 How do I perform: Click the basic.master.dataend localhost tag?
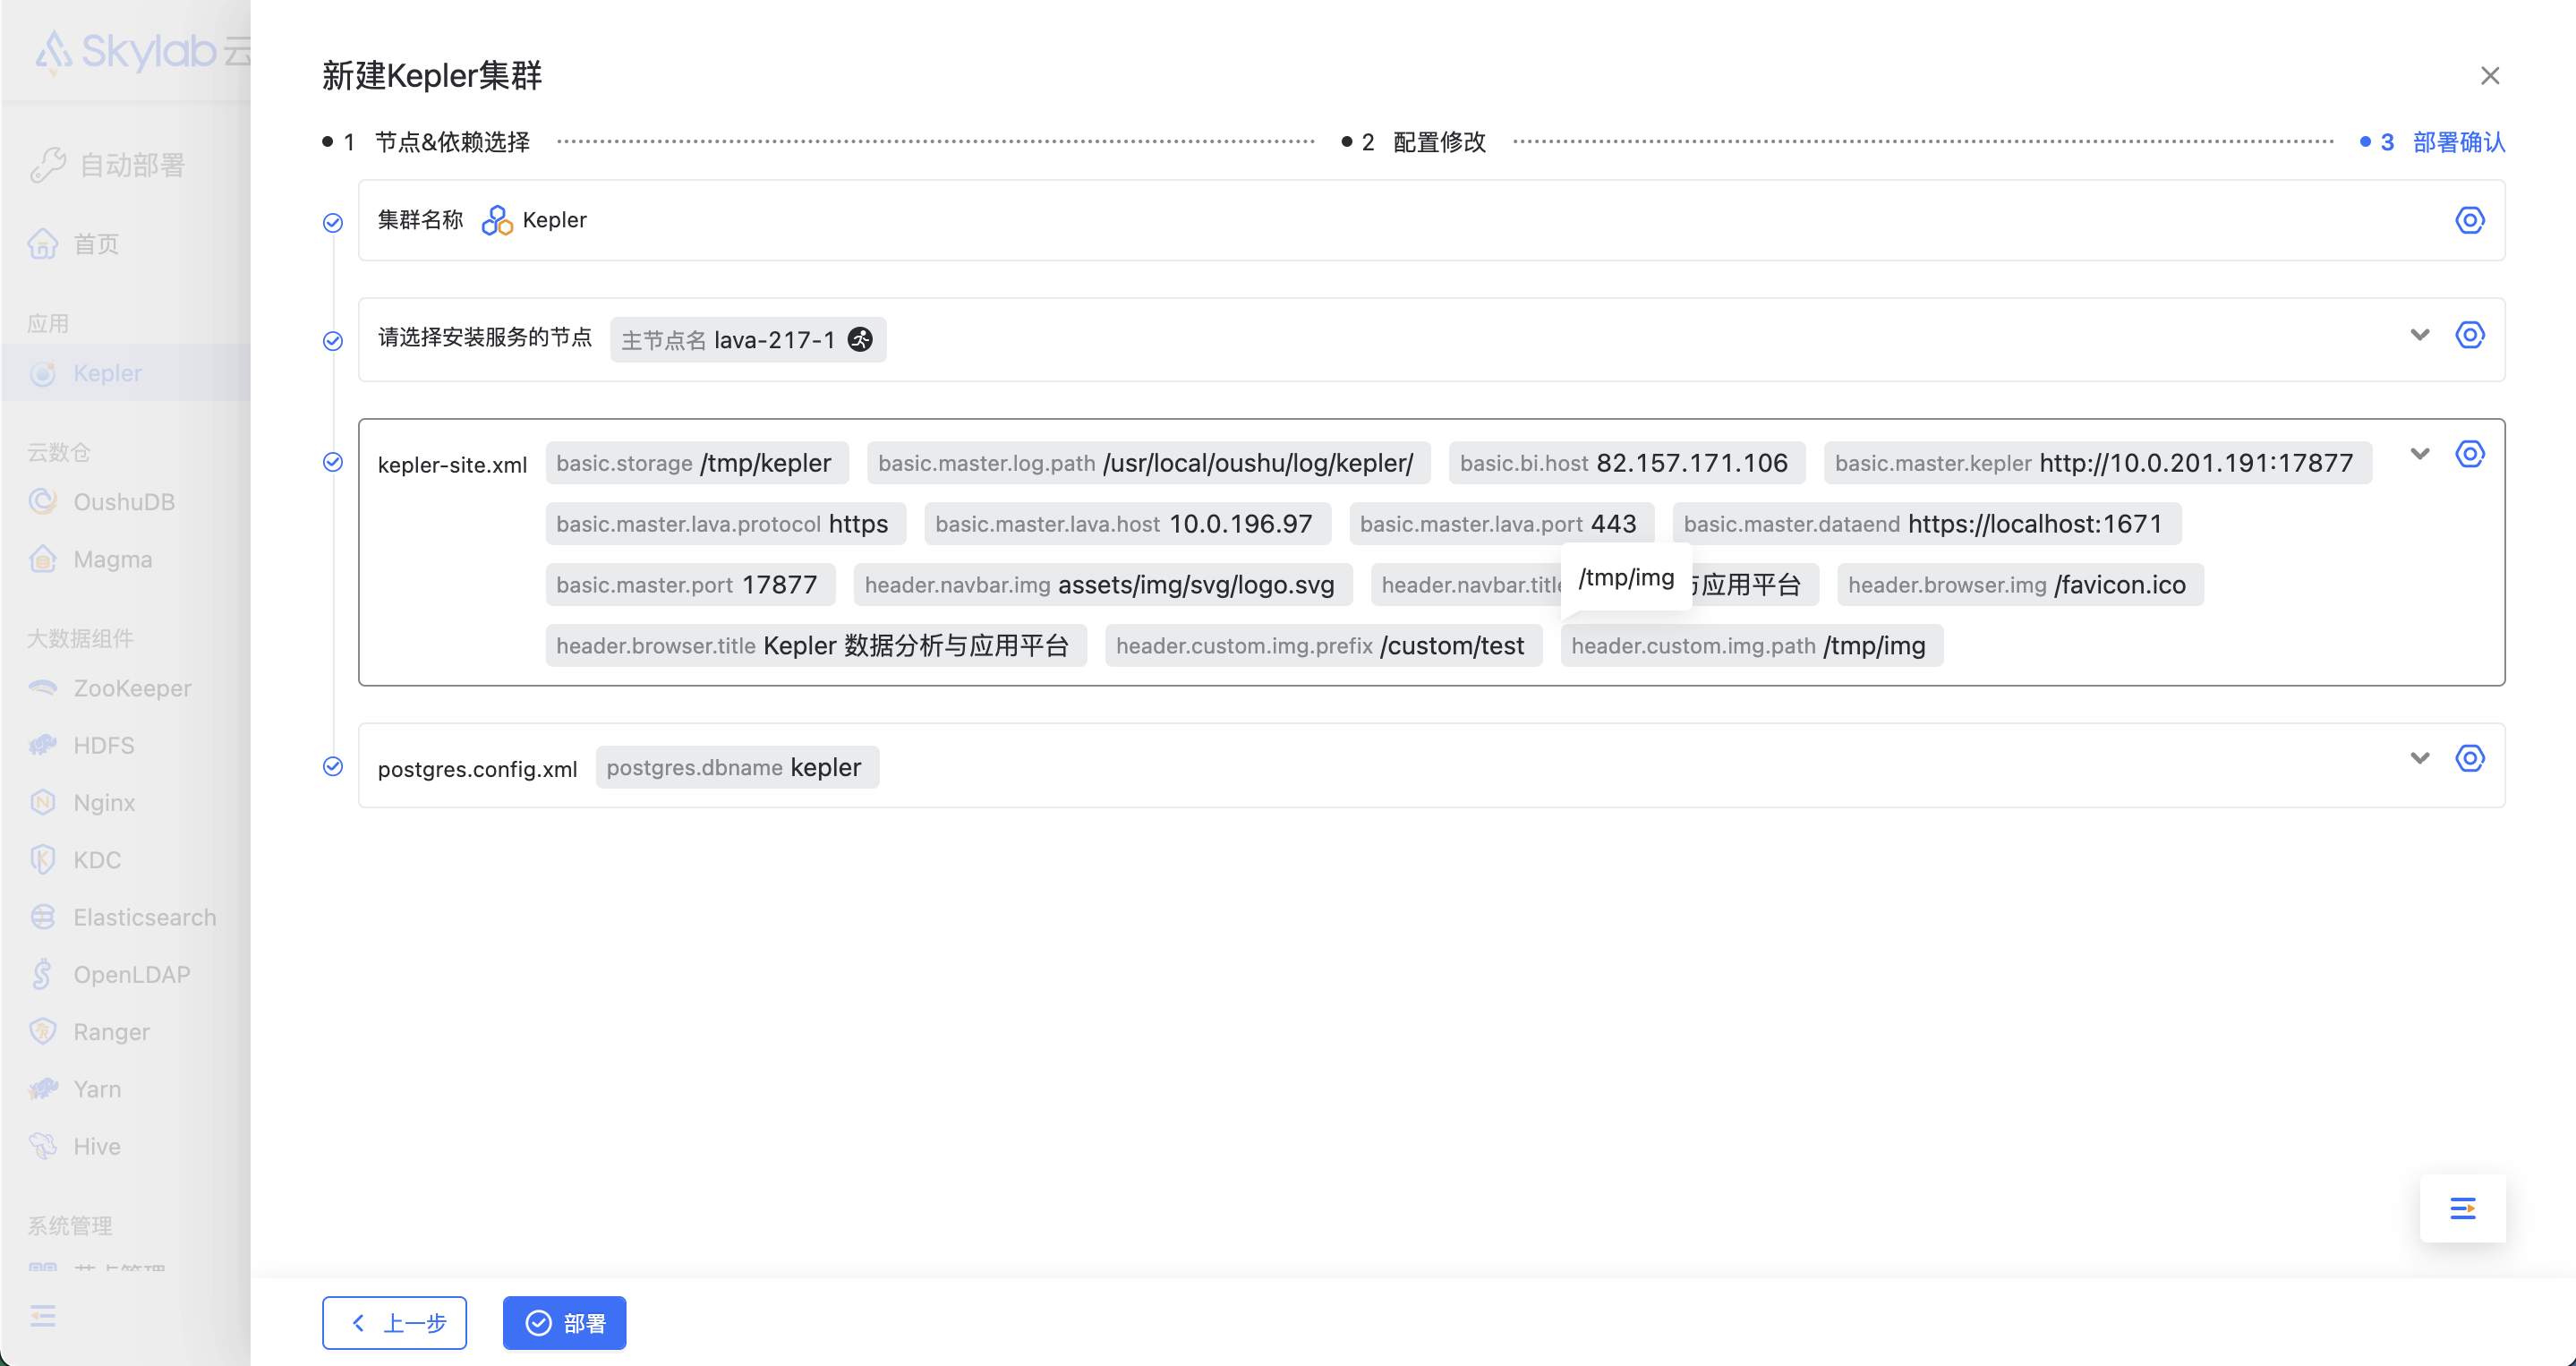[x=1927, y=524]
